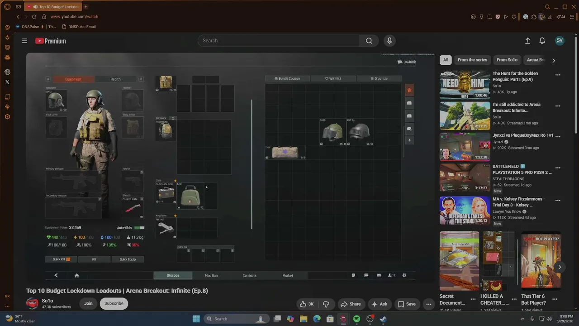Image resolution: width=579 pixels, height=326 pixels.
Task: Open Steam from the Windows taskbar
Action: [x=383, y=319]
